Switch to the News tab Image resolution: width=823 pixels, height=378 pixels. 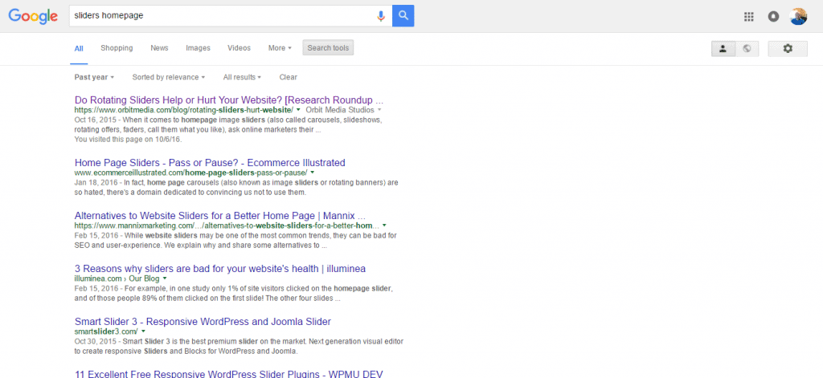click(160, 47)
